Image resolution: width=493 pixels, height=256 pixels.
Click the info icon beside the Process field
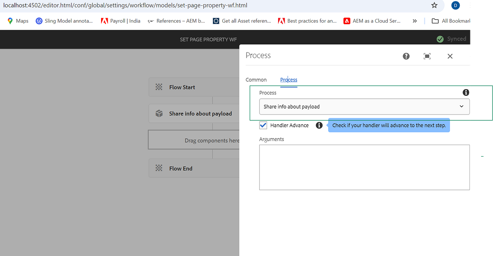point(465,92)
